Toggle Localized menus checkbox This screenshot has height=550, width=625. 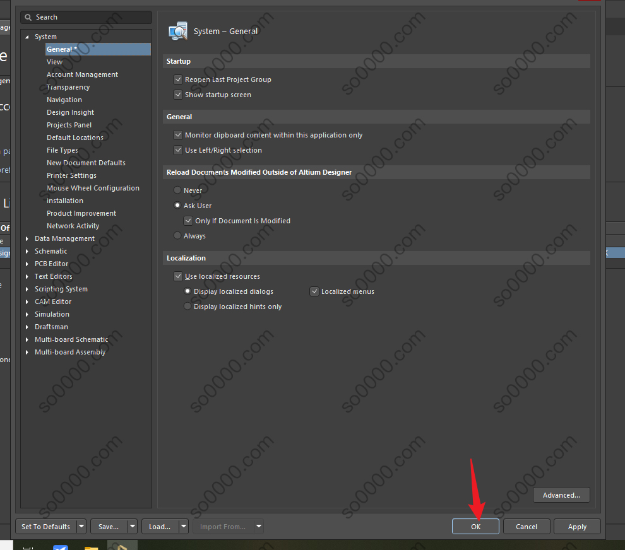[314, 291]
